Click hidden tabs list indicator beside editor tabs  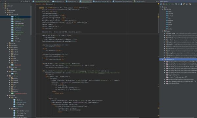pos(158,1)
